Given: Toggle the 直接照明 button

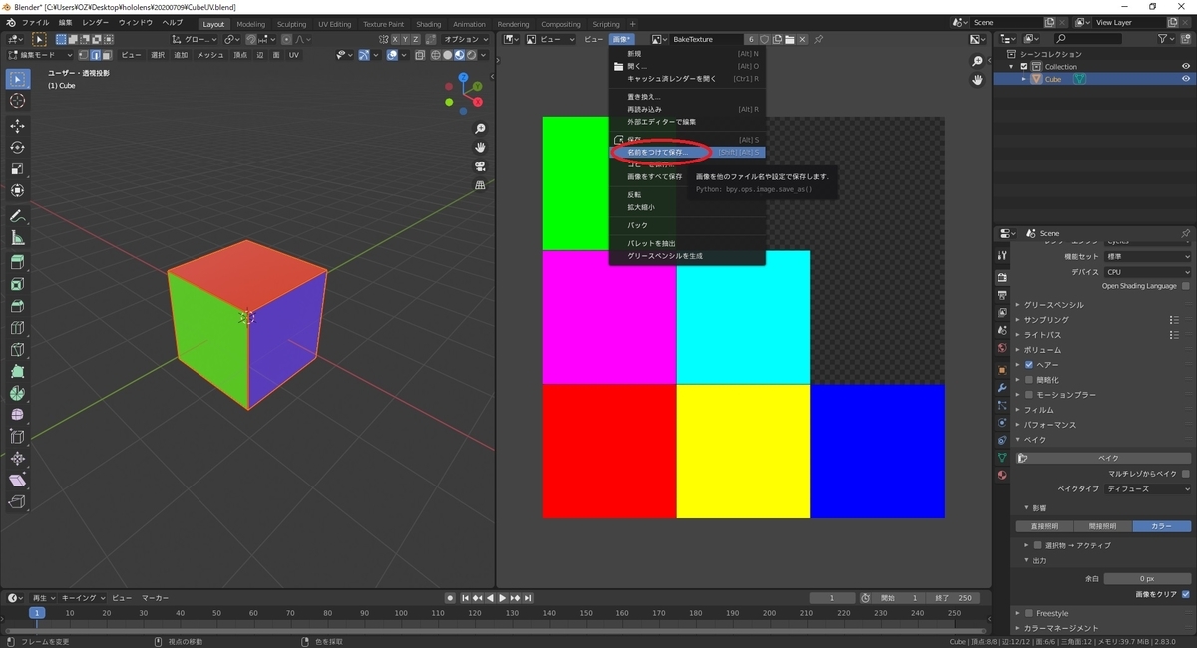Looking at the screenshot, I should (x=1045, y=526).
